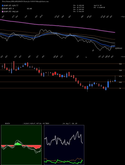Click the '1015' top value label
This screenshot has width=125, height=165.
(x=41, y=16)
